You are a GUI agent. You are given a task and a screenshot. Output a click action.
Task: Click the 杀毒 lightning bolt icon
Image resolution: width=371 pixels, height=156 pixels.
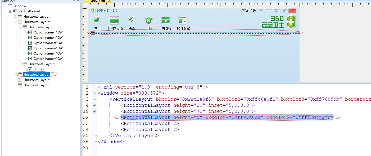point(132,21)
